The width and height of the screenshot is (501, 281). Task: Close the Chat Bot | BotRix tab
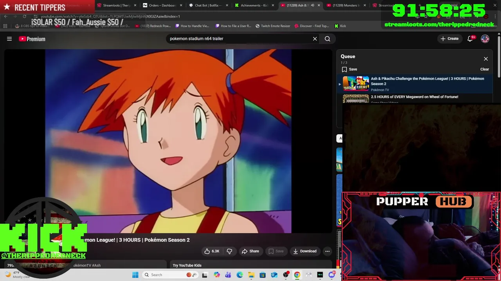pyautogui.click(x=227, y=5)
